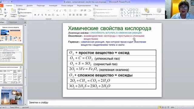This screenshot has height=109, width=194.
Task: Open the font size combo box
Action: (x=52, y=11)
